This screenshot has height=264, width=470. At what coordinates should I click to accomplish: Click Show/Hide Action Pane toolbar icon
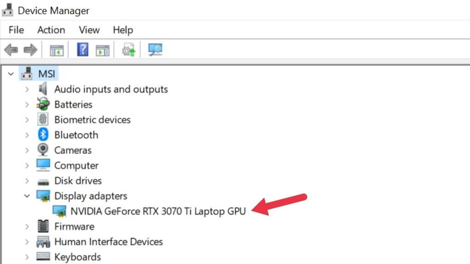point(102,50)
